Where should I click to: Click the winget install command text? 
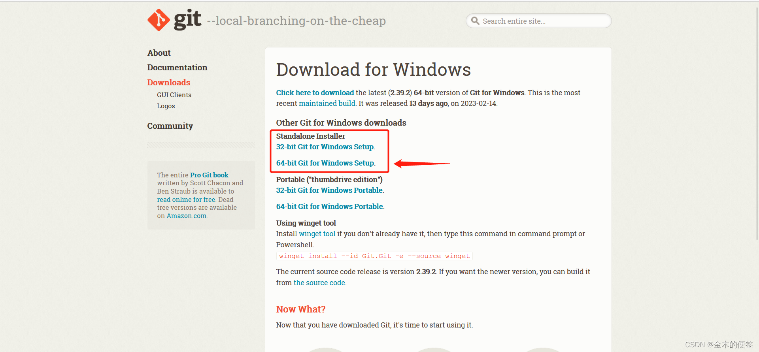(374, 256)
